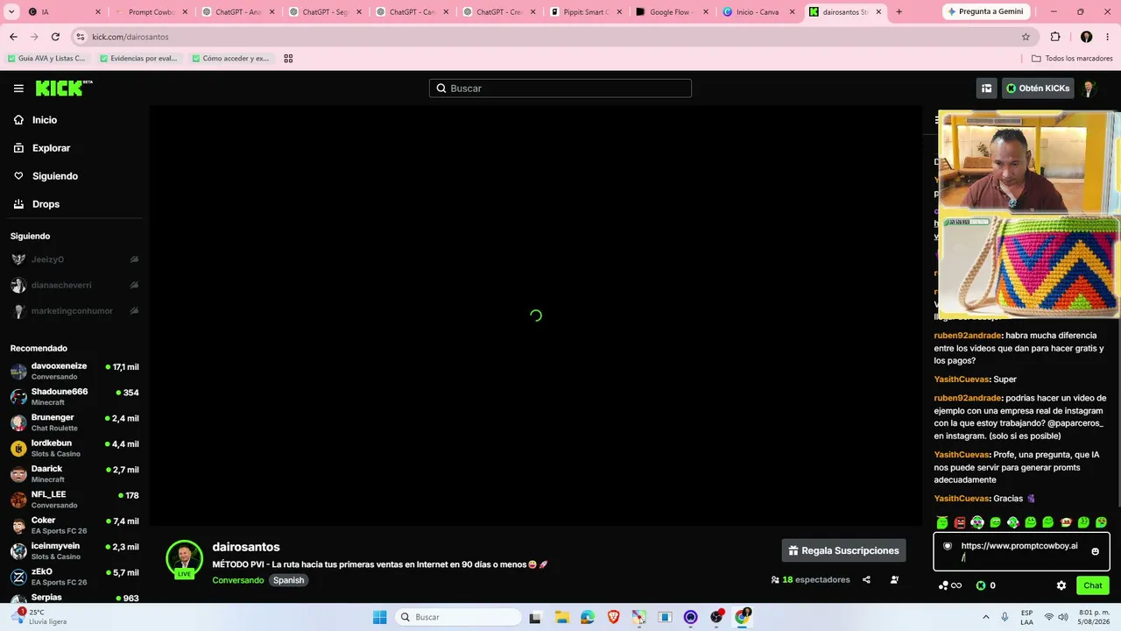This screenshot has height=631, width=1121.
Task: Reload the page
Action: click(x=55, y=37)
